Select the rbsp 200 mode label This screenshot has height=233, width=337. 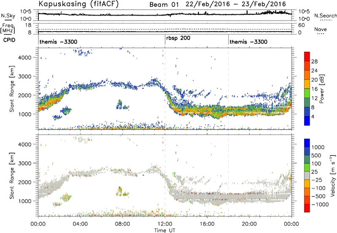tap(178, 38)
